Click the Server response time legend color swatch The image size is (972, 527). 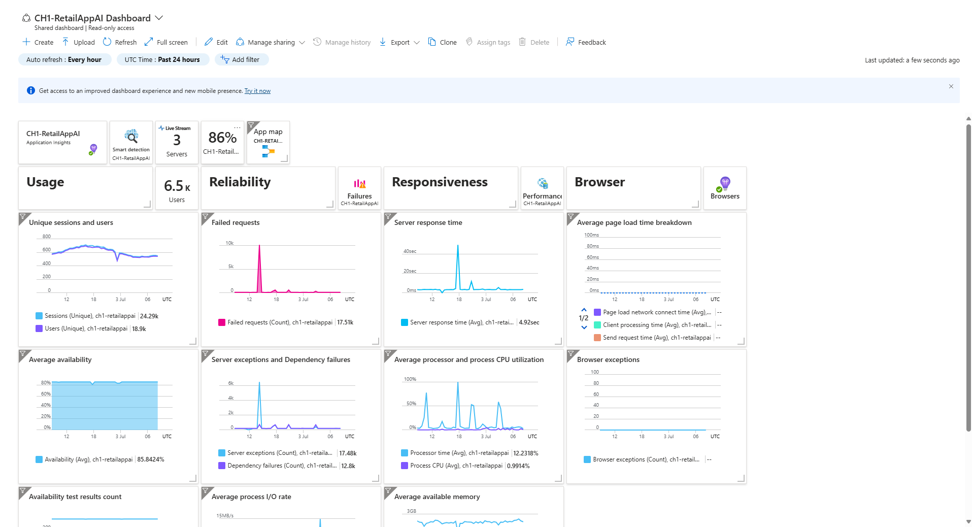[x=404, y=322]
